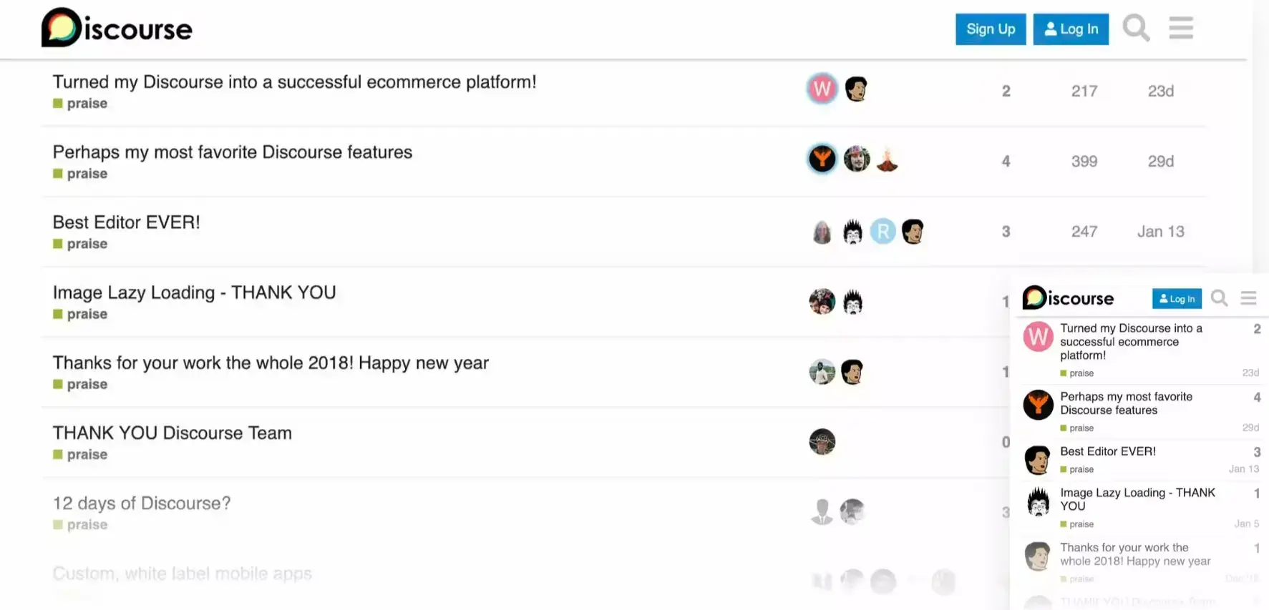
Task: Click the blue 'R' avatar on 'Best Editor EVER!'
Action: [883, 231]
